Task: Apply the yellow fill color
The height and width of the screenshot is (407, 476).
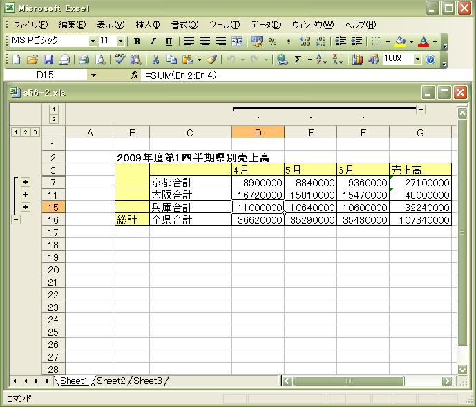Action: coord(401,42)
